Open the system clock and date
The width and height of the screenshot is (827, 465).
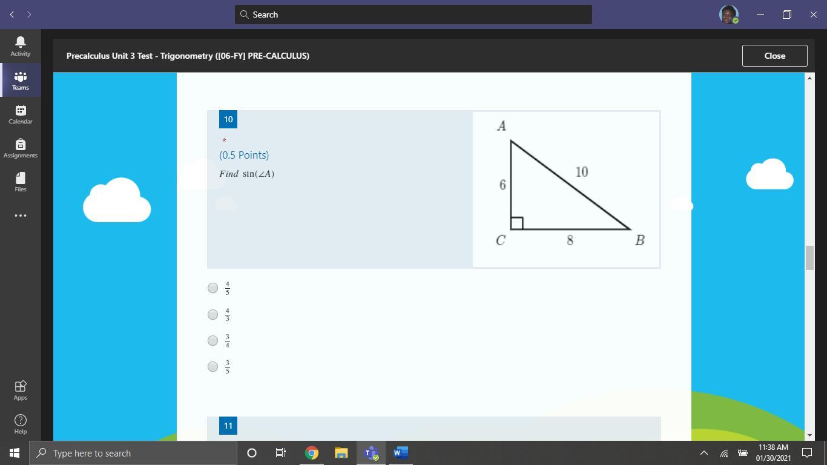coord(773,453)
